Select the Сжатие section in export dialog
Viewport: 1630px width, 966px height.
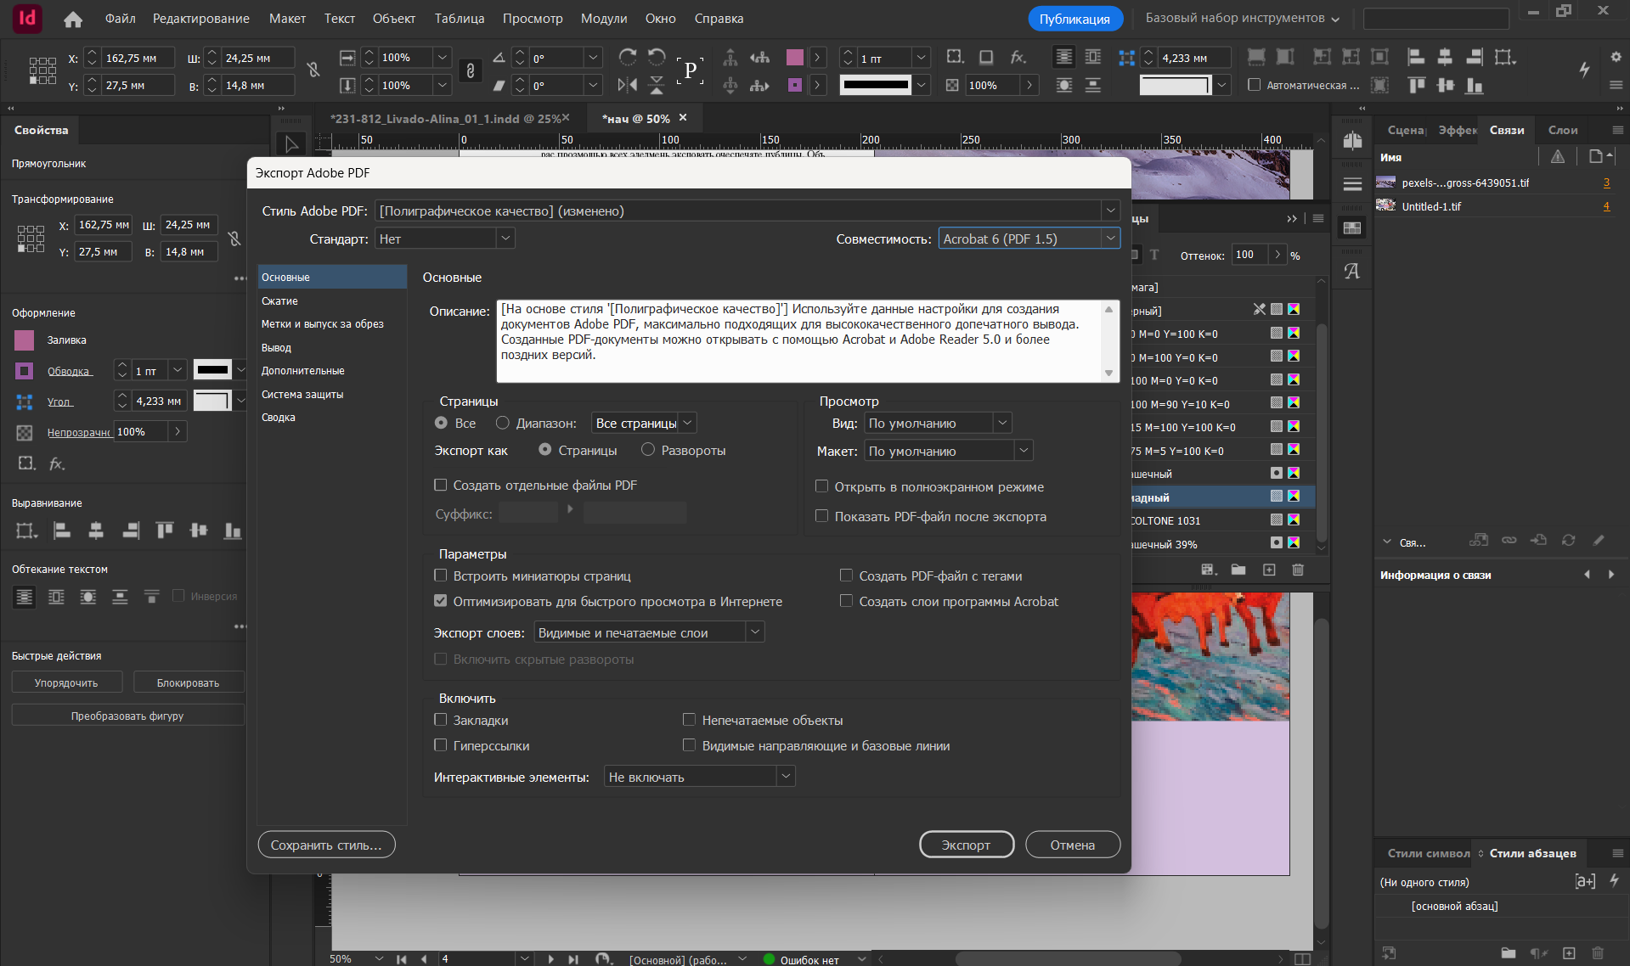tap(332, 300)
